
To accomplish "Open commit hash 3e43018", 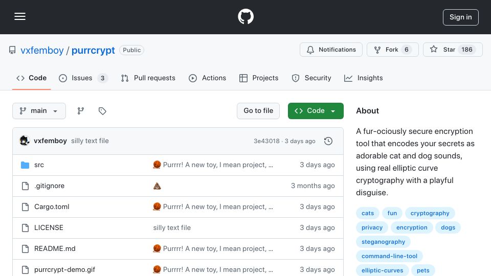I will click(266, 141).
